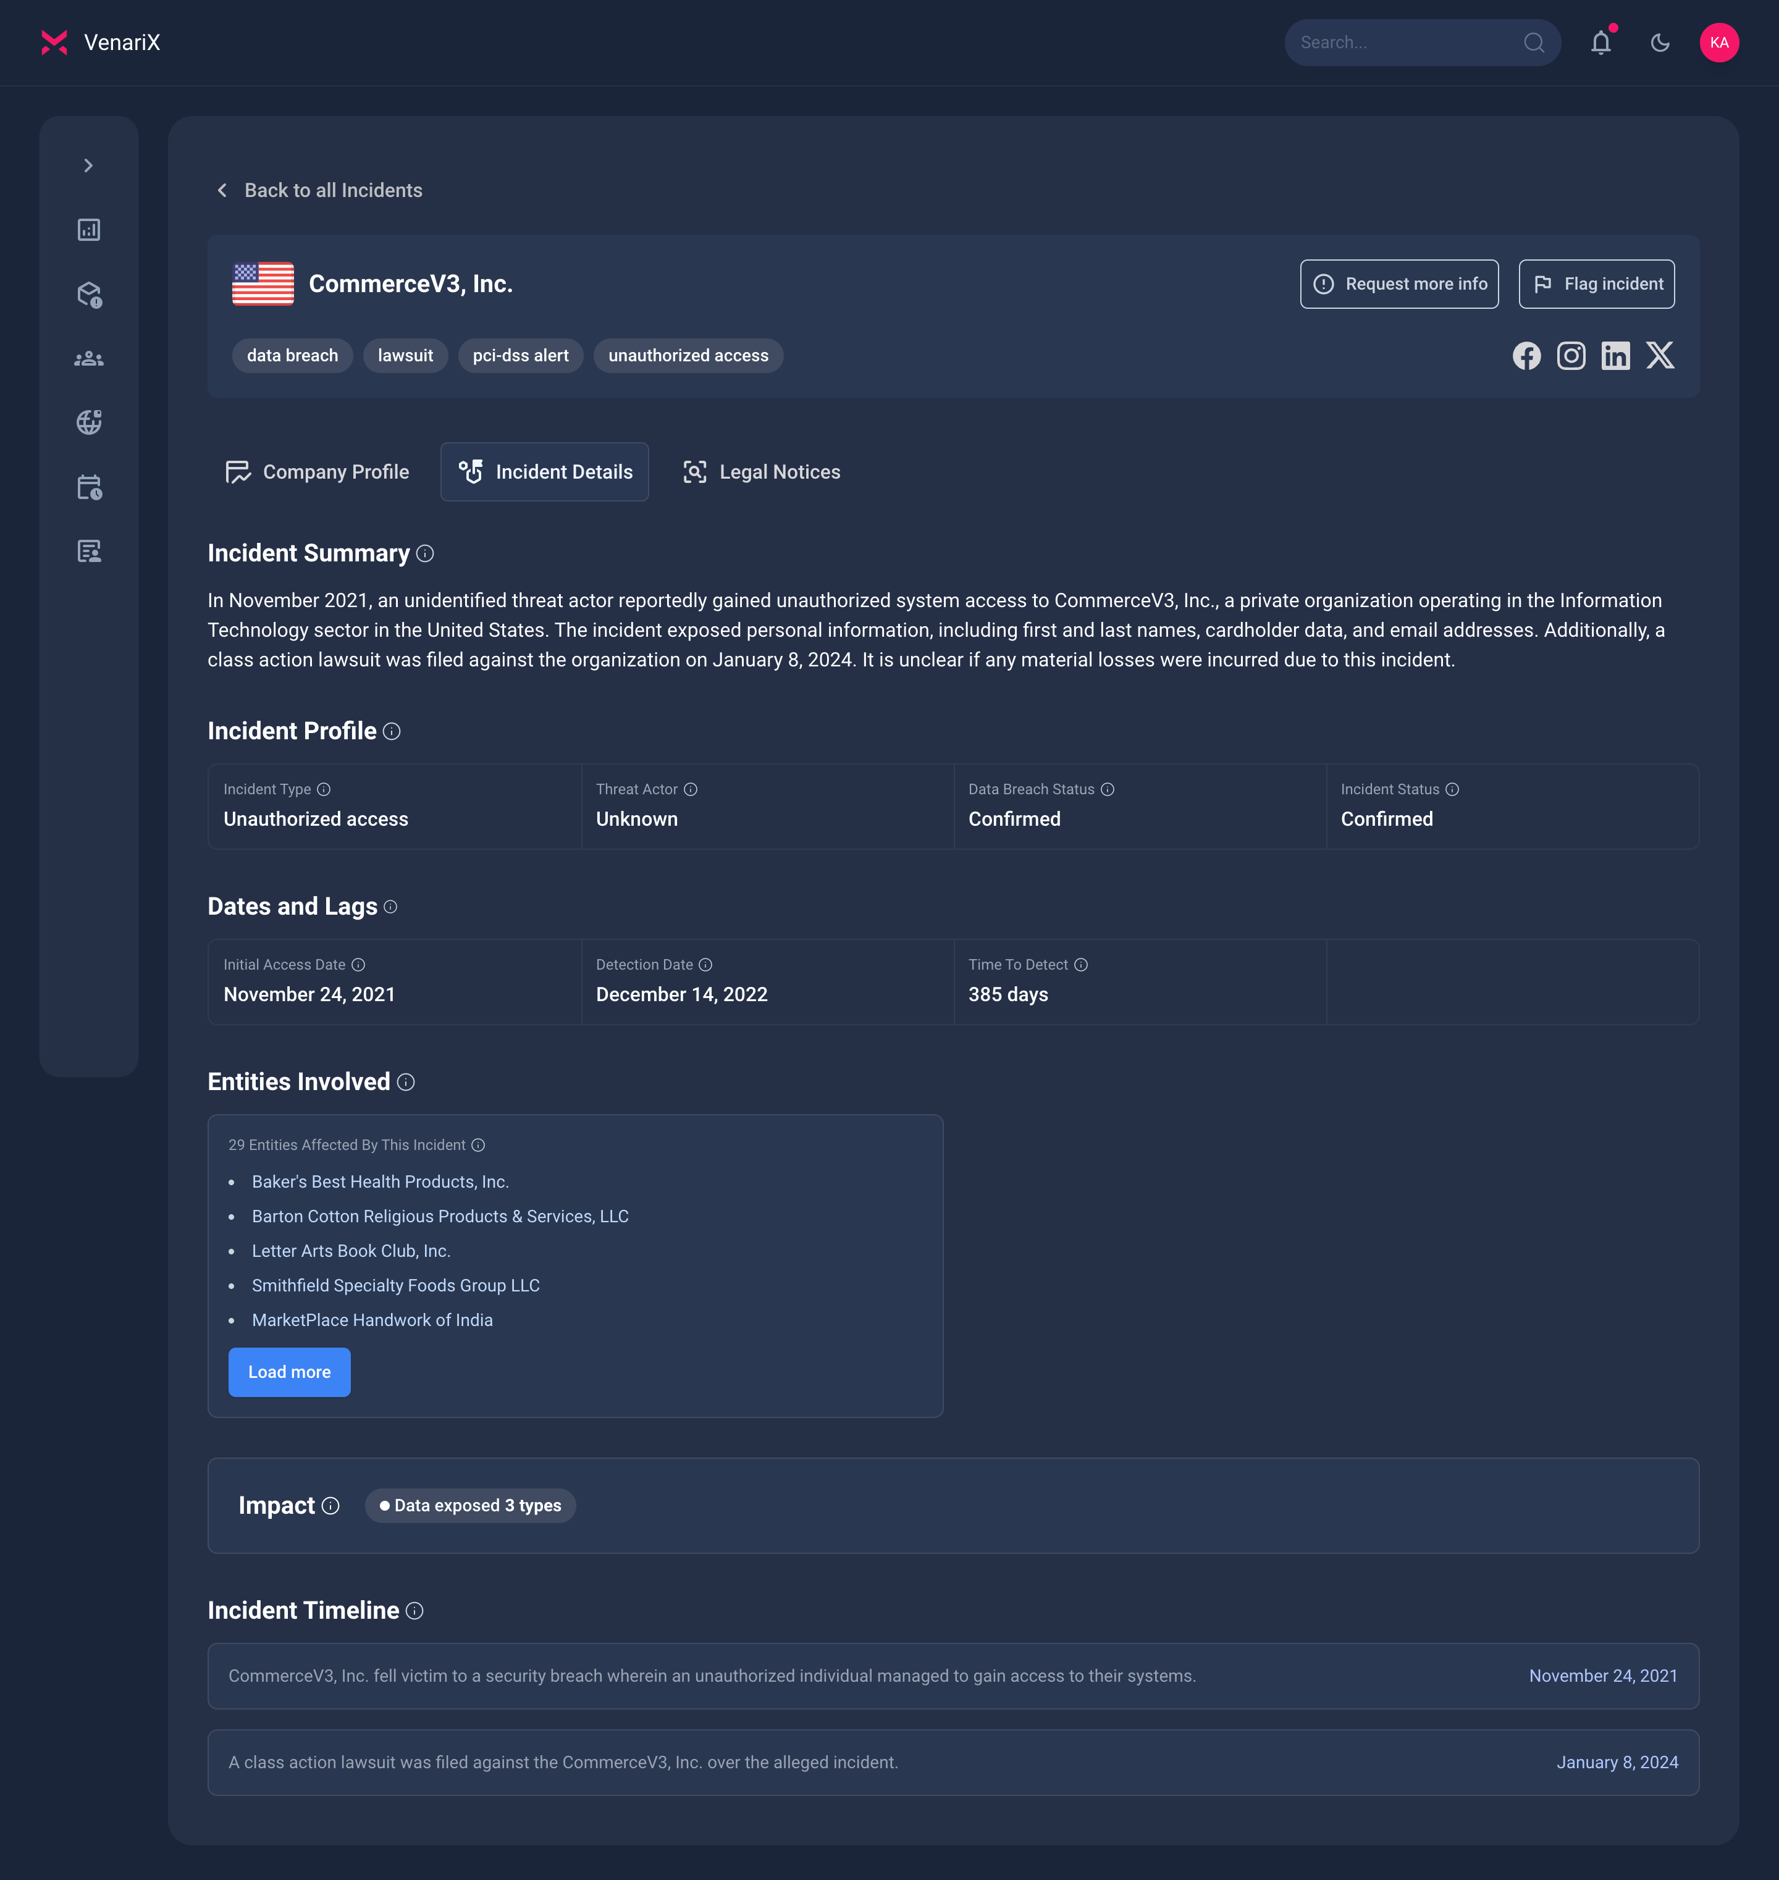Load more affected entities

289,1372
